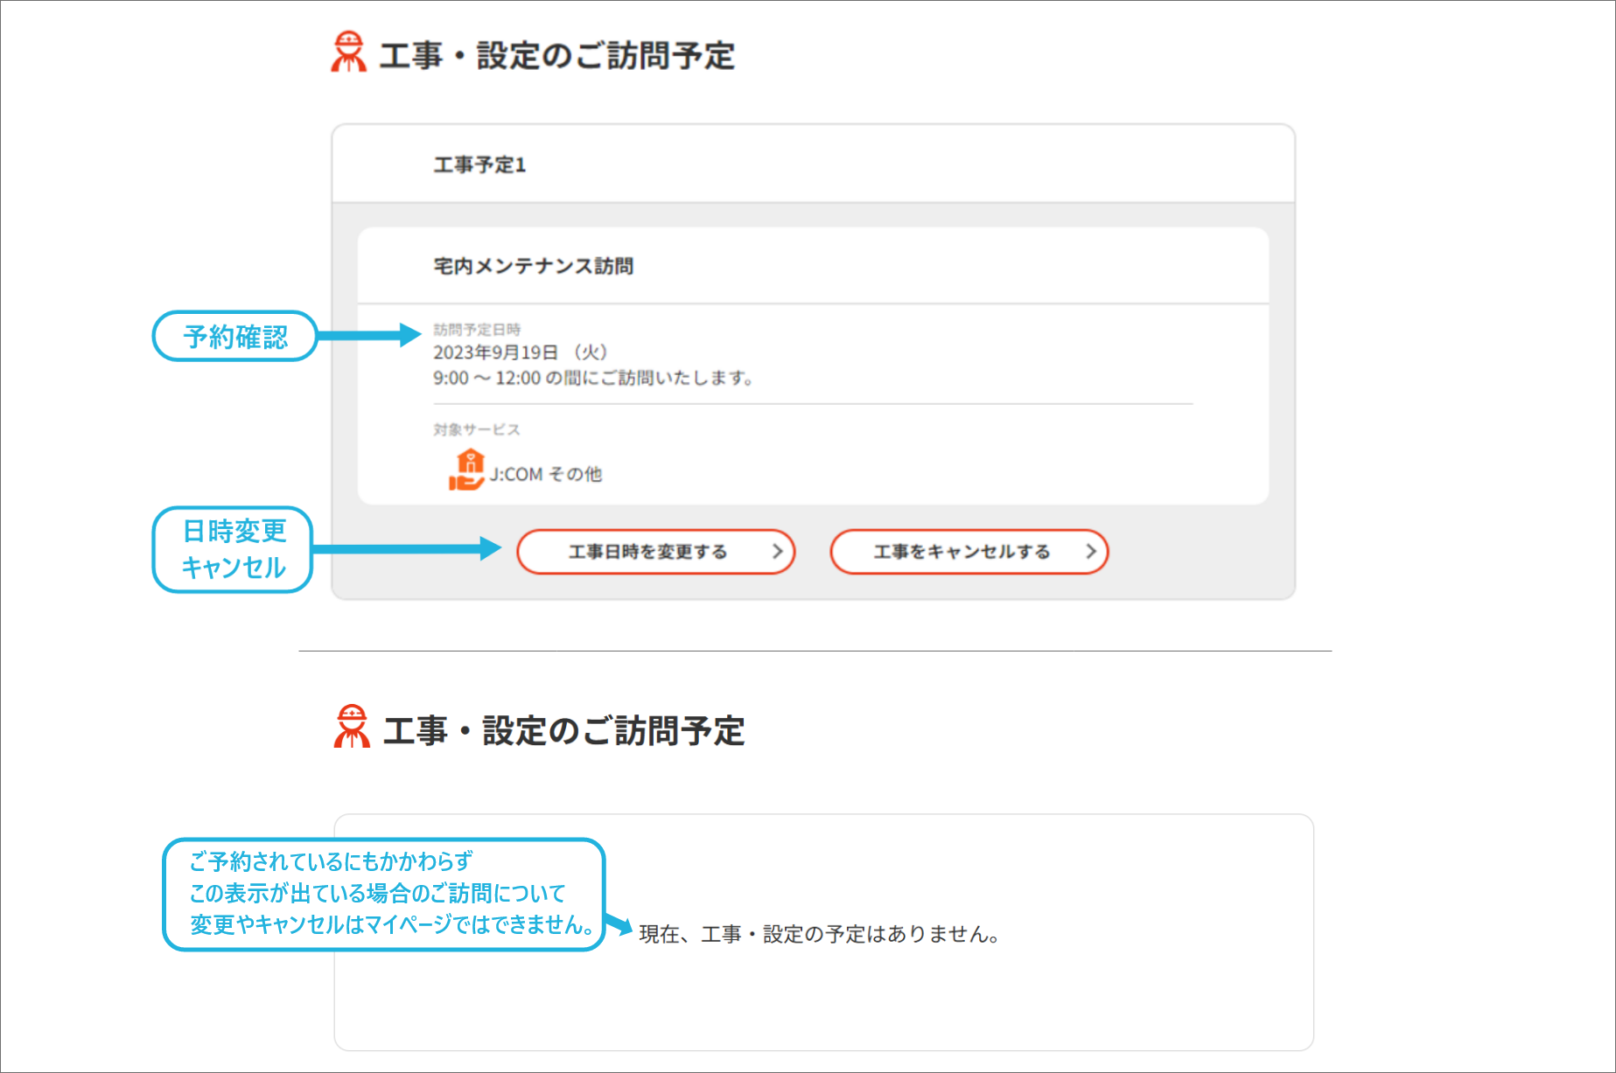
Task: Click the 工事をキャンセルする button
Action: point(968,552)
